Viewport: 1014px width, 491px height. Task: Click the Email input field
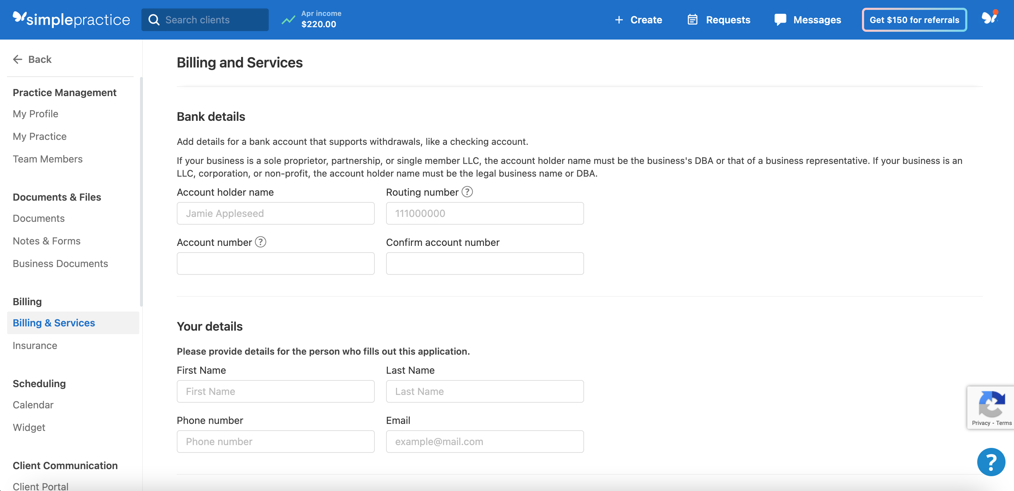[485, 442]
